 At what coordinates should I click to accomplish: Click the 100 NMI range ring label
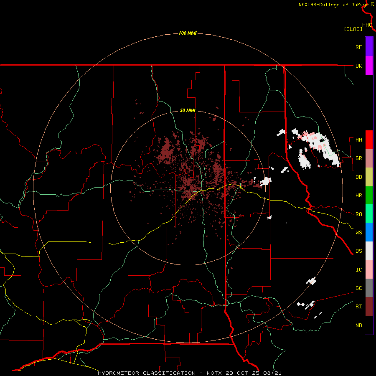point(188,33)
